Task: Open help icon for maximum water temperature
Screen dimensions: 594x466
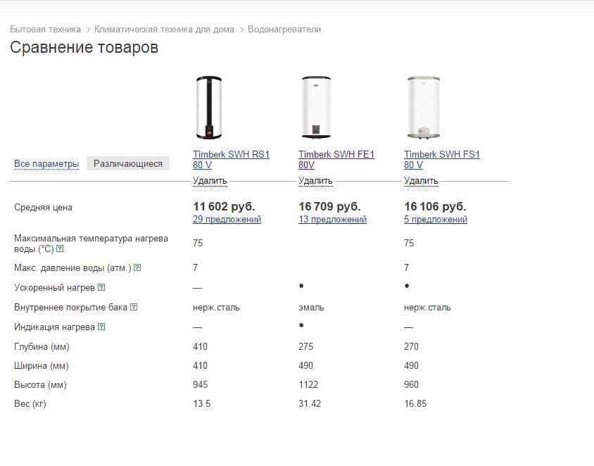Action: (60, 249)
